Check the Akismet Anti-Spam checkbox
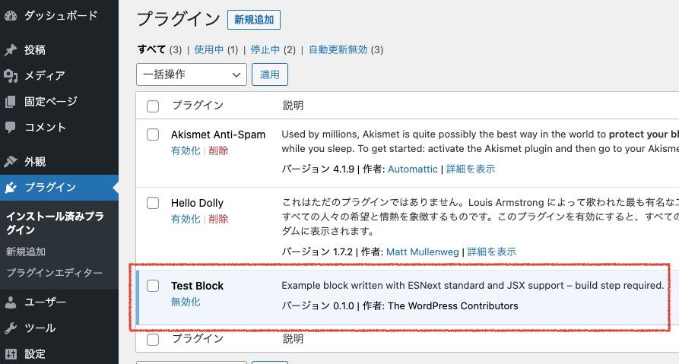 152,135
